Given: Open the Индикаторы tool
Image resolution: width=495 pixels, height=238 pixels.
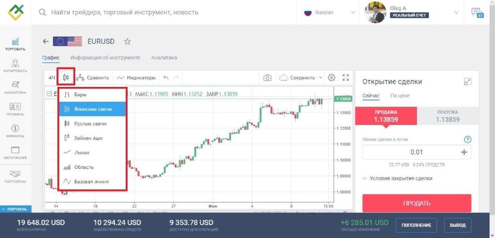Looking at the screenshot, I should pos(136,78).
